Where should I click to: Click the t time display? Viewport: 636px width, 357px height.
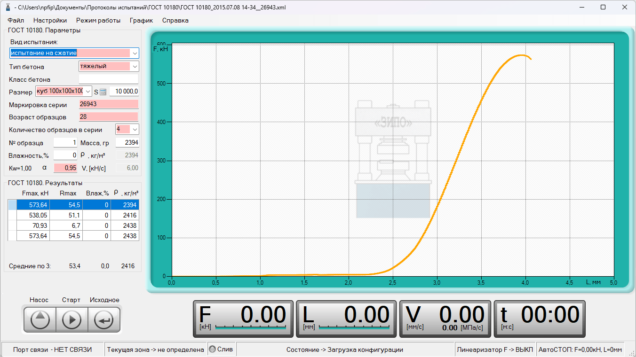point(540,319)
